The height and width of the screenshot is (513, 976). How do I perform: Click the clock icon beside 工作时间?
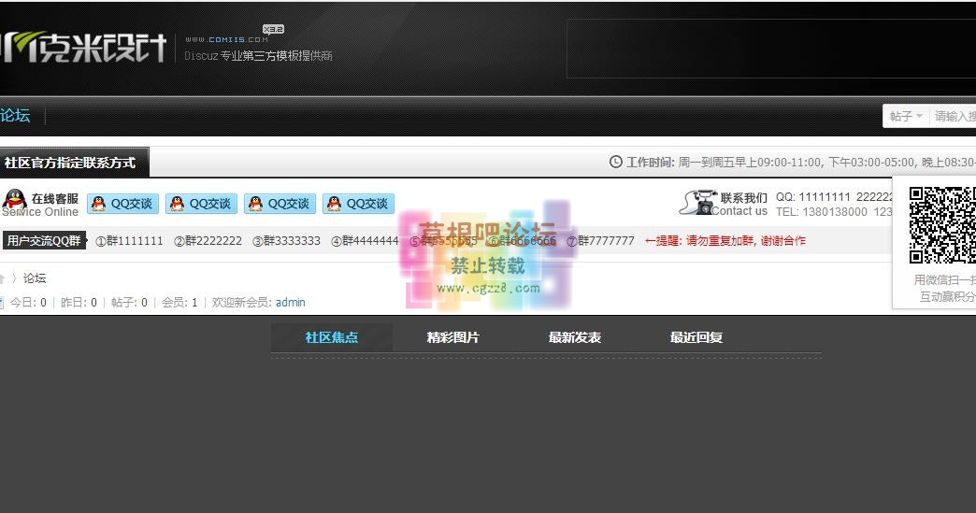(615, 162)
